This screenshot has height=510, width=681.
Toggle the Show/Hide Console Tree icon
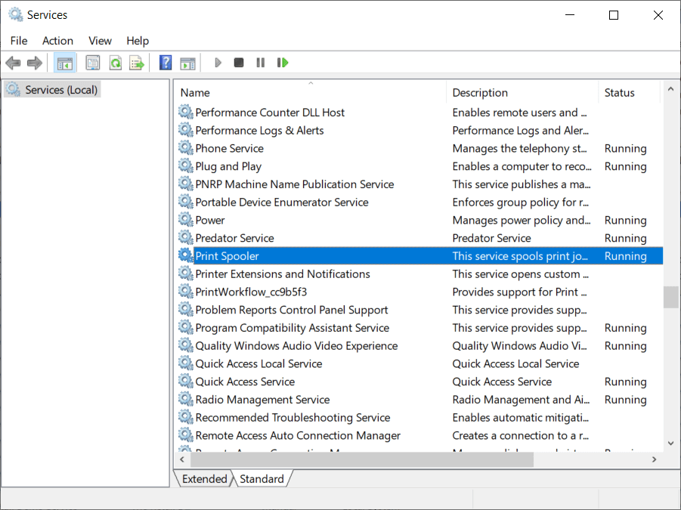click(x=65, y=62)
